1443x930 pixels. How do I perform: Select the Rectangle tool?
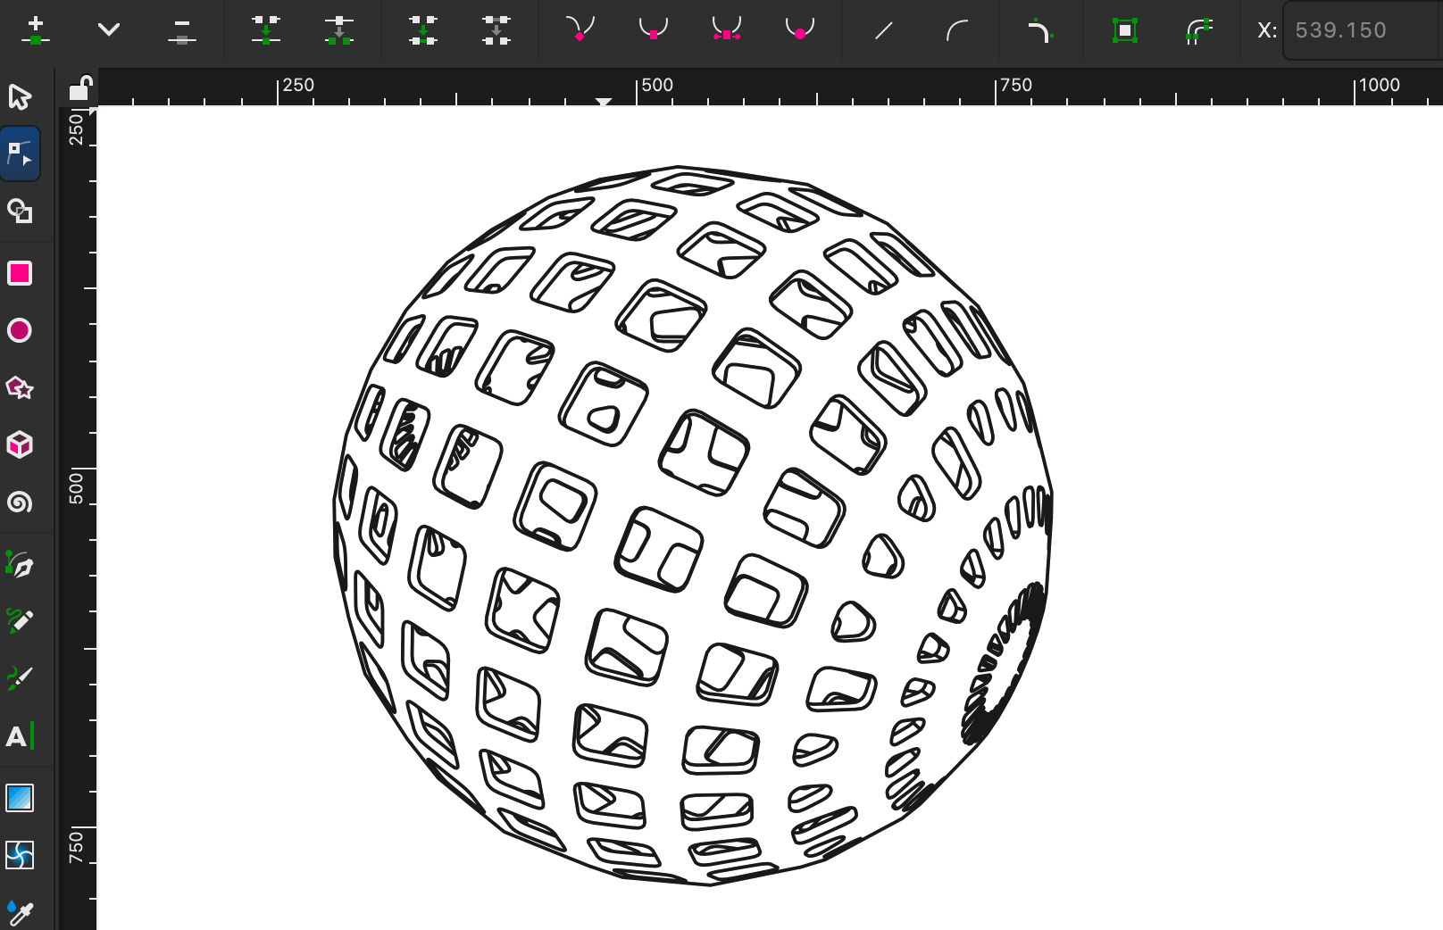click(20, 273)
